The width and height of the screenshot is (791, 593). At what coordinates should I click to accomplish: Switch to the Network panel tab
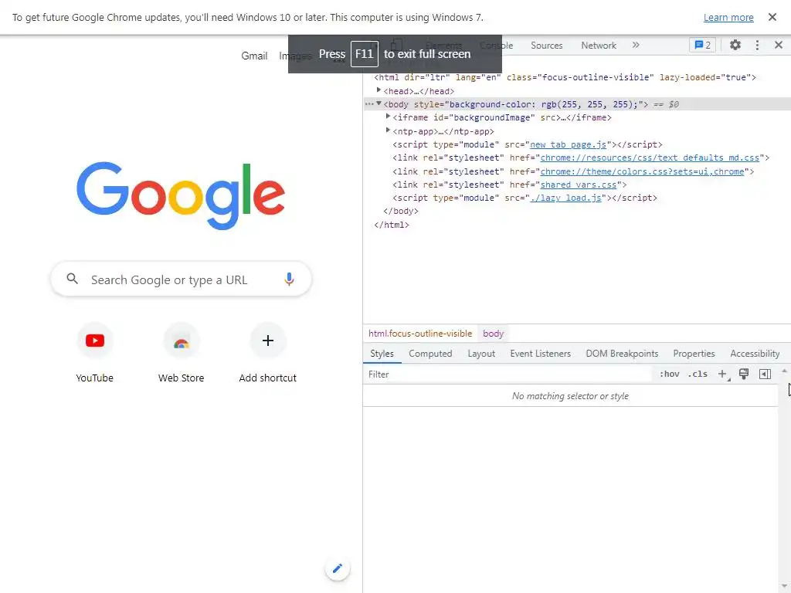coord(599,46)
